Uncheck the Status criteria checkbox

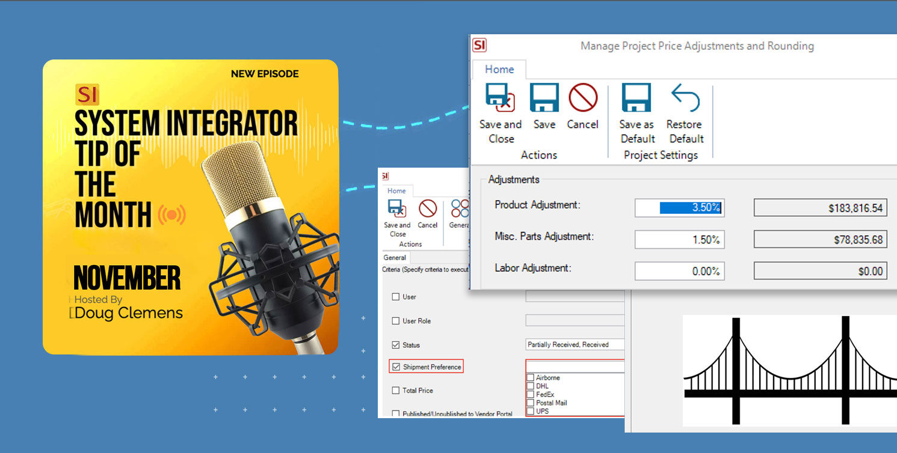(x=396, y=345)
